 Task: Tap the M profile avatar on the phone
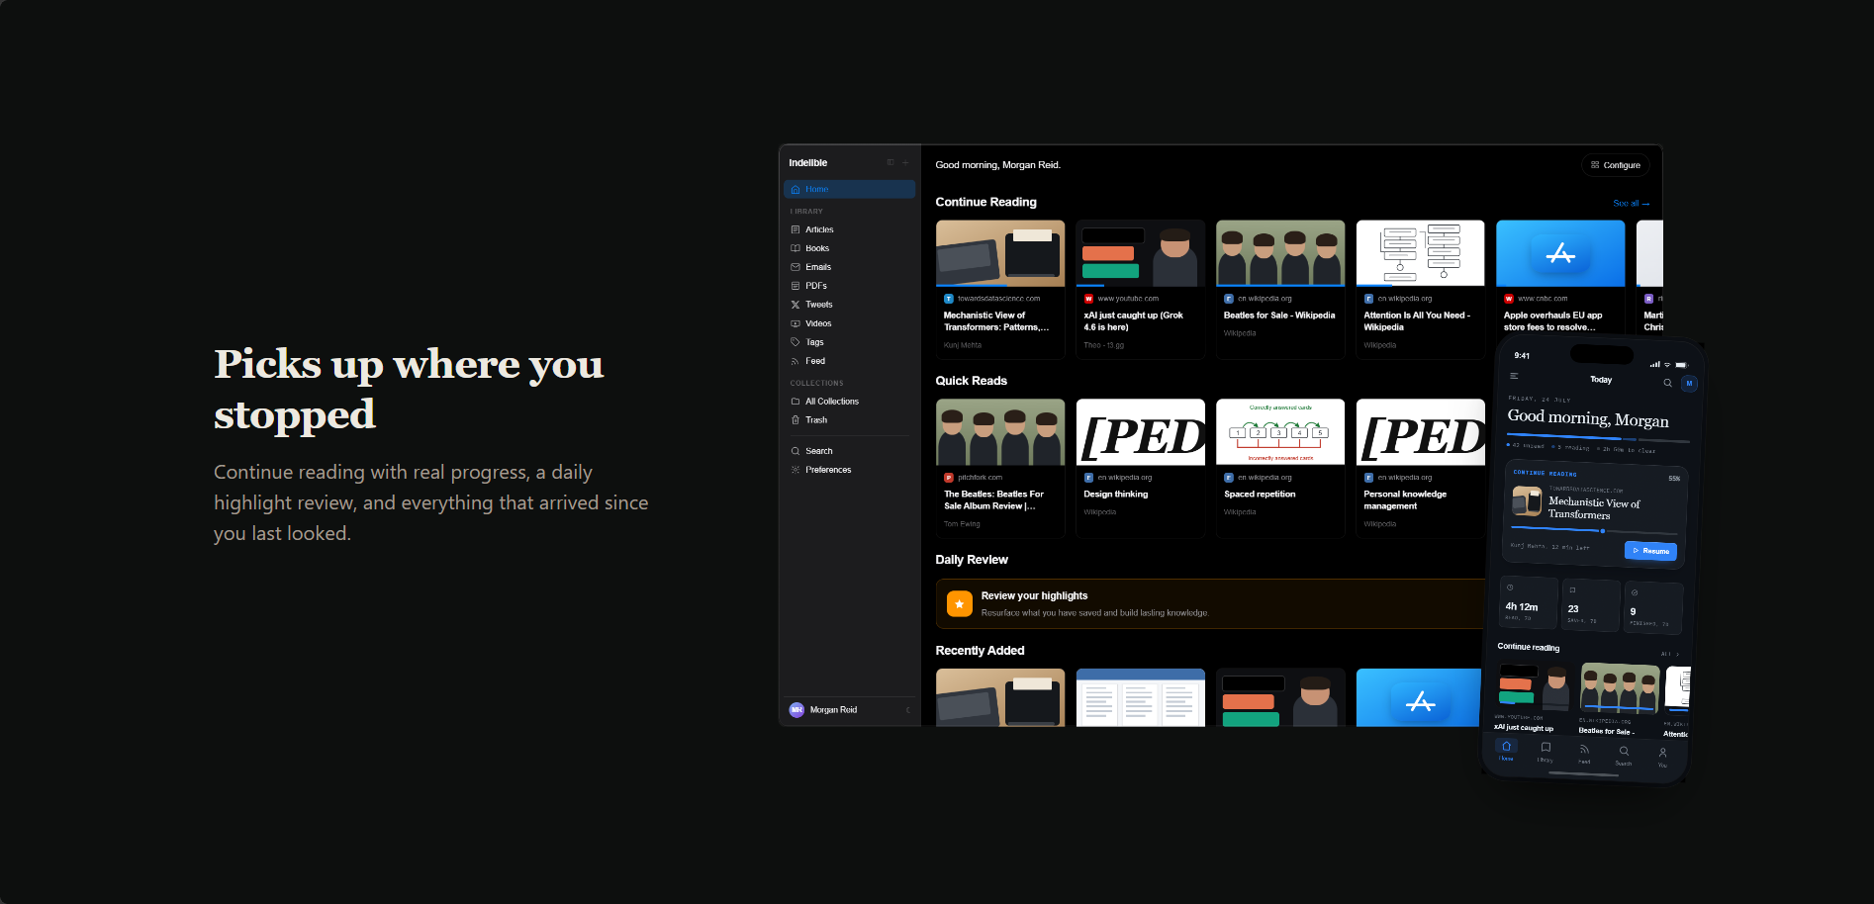click(1689, 384)
